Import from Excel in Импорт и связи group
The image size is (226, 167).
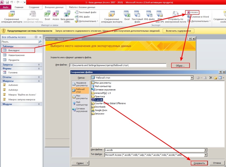click(x=47, y=16)
